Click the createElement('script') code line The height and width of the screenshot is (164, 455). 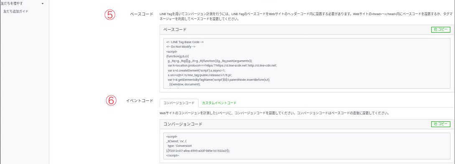click(196, 70)
